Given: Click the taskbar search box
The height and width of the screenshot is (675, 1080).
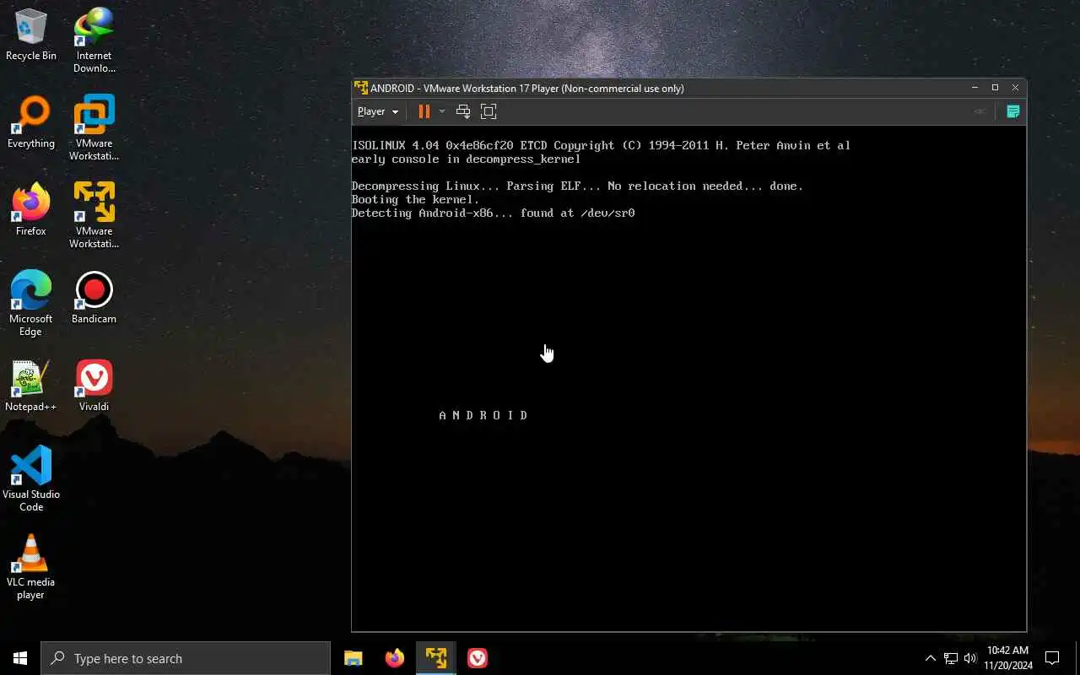Looking at the screenshot, I should [186, 658].
